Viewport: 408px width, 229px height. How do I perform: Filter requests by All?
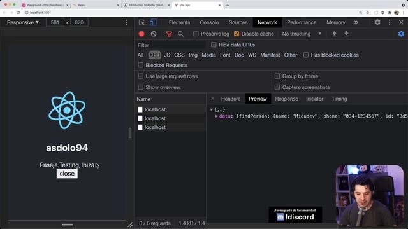coord(140,55)
